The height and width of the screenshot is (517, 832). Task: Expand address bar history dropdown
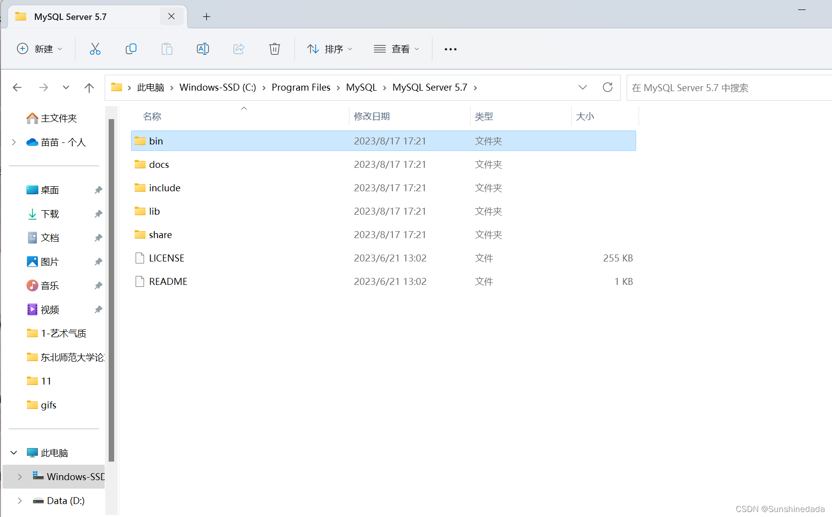point(583,88)
